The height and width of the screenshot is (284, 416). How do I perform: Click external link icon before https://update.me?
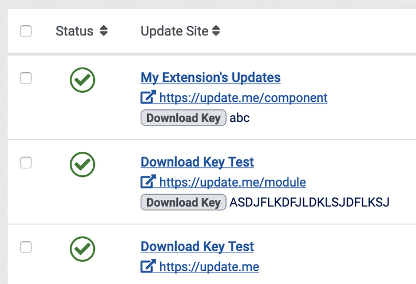click(x=148, y=266)
